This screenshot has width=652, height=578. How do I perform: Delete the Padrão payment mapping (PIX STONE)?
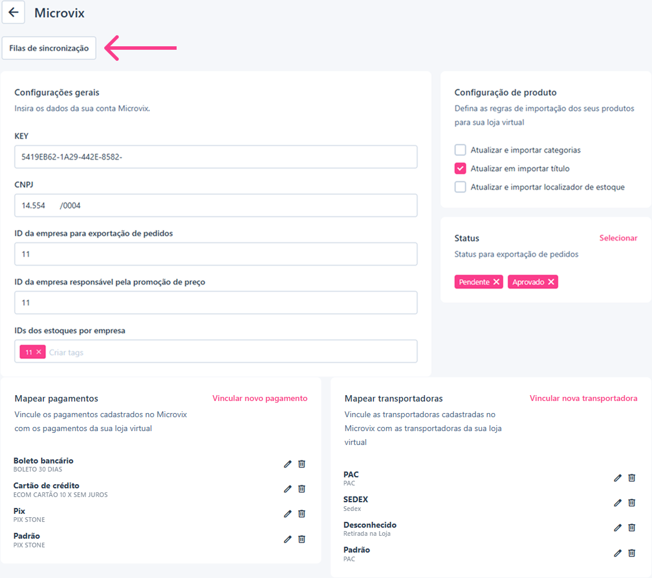click(302, 539)
